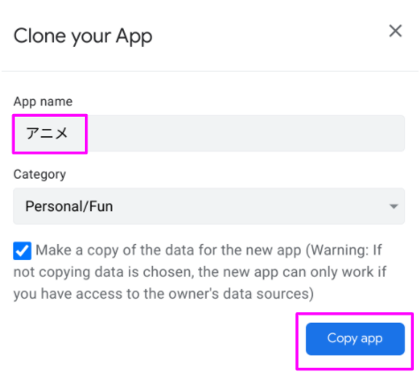
Task: Click the X icon beside the dialog title
Action: 395,31
